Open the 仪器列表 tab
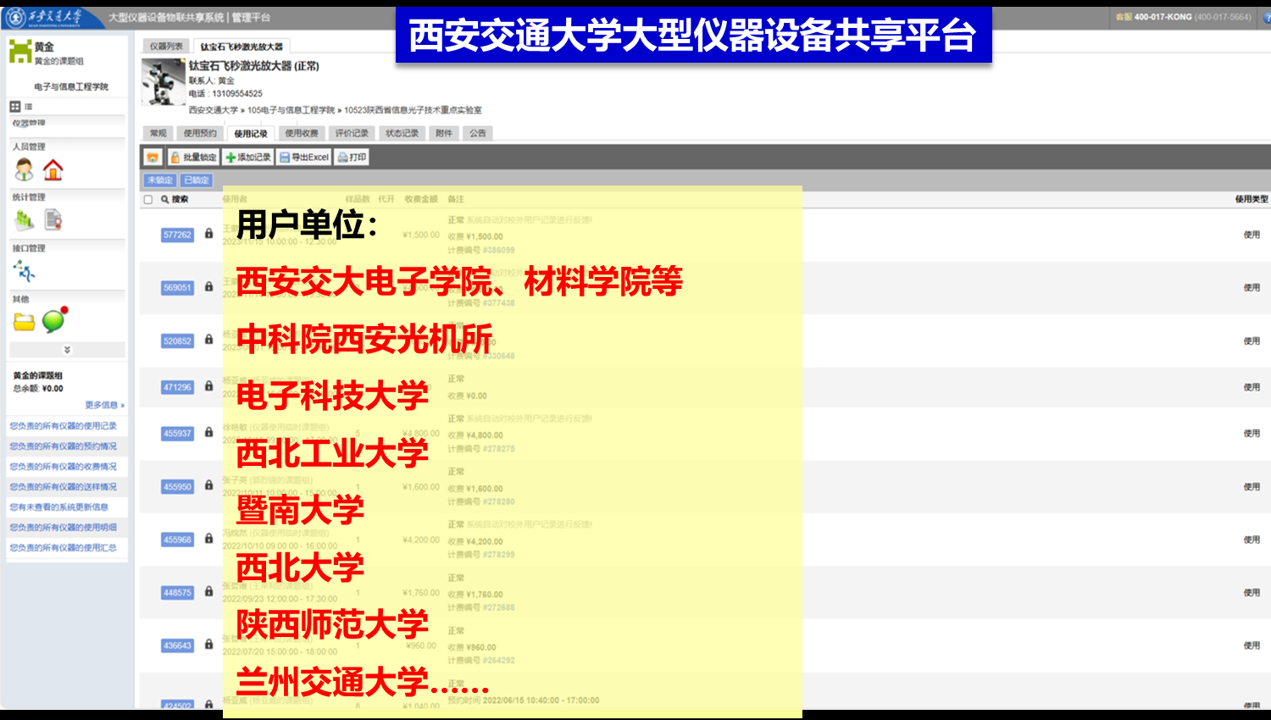 tap(166, 47)
